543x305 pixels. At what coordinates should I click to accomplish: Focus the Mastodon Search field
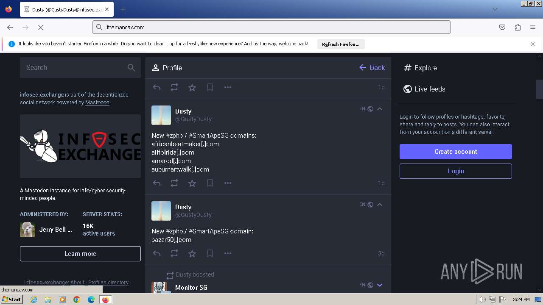tap(80, 67)
